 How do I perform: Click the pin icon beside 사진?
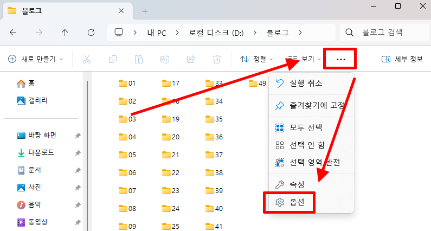[x=78, y=188]
